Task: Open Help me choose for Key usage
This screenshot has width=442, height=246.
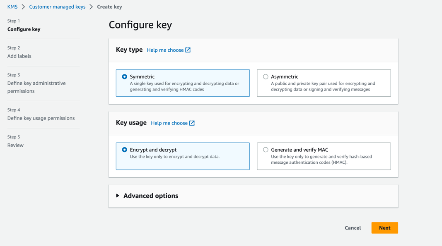Action: (170, 123)
